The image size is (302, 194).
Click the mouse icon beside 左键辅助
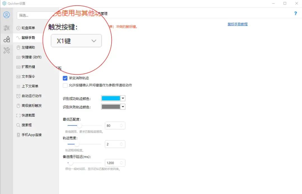click(x=18, y=47)
